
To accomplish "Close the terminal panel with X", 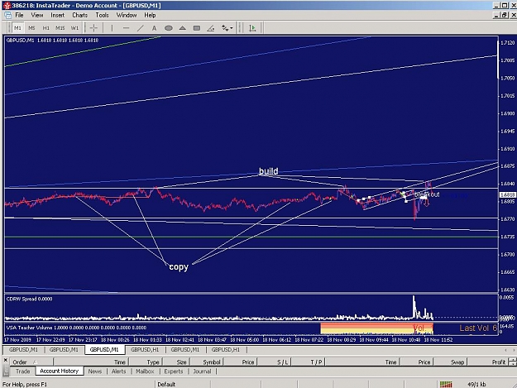I will [x=5, y=361].
